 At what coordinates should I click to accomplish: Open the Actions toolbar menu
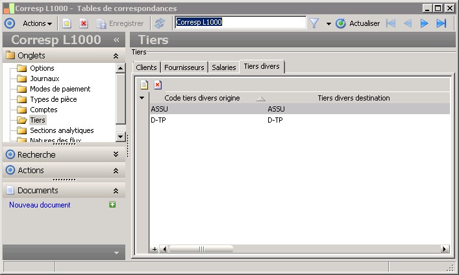[x=37, y=23]
